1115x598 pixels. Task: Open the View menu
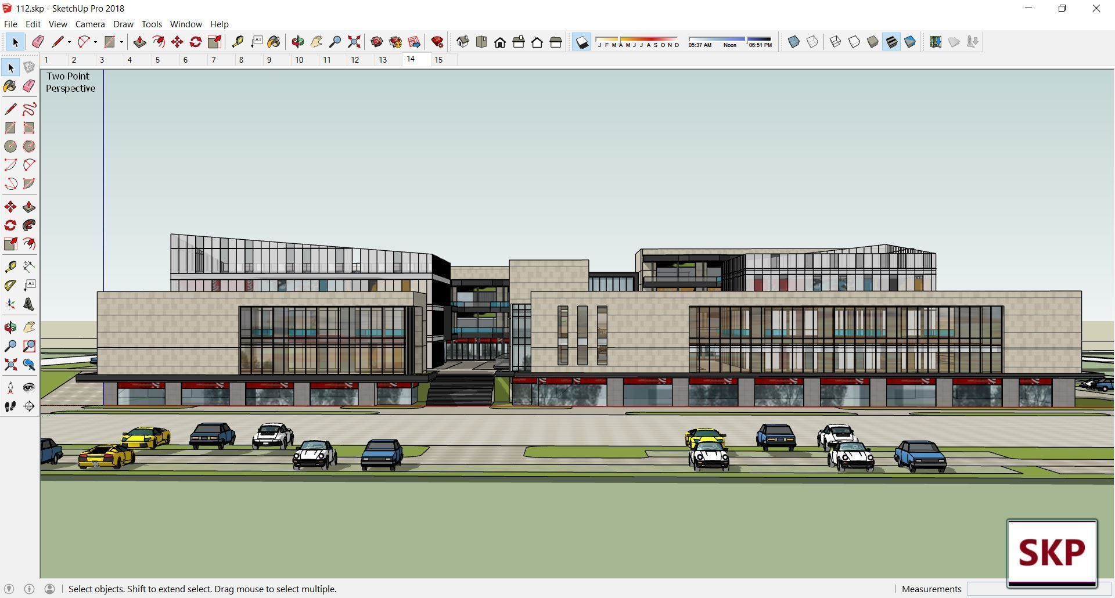[x=57, y=24]
